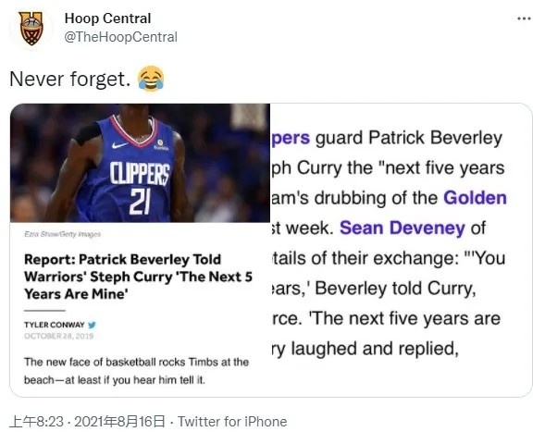Follow the purple 'pers' Clippers link
This screenshot has height=444, width=545.
pyautogui.click(x=291, y=138)
